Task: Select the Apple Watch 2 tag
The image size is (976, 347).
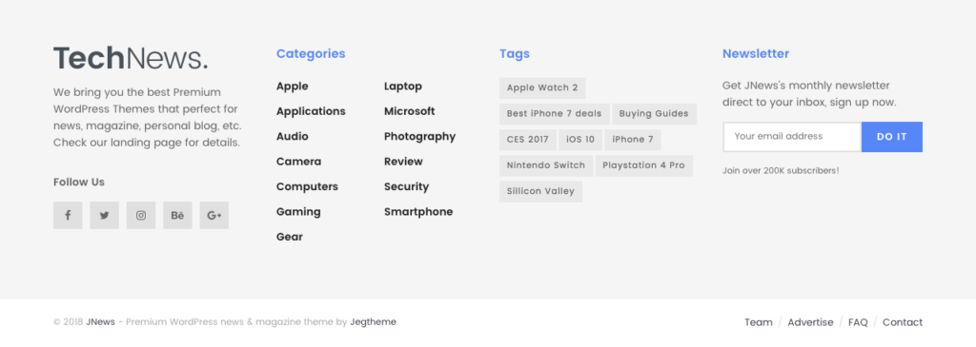Action: pos(542,87)
